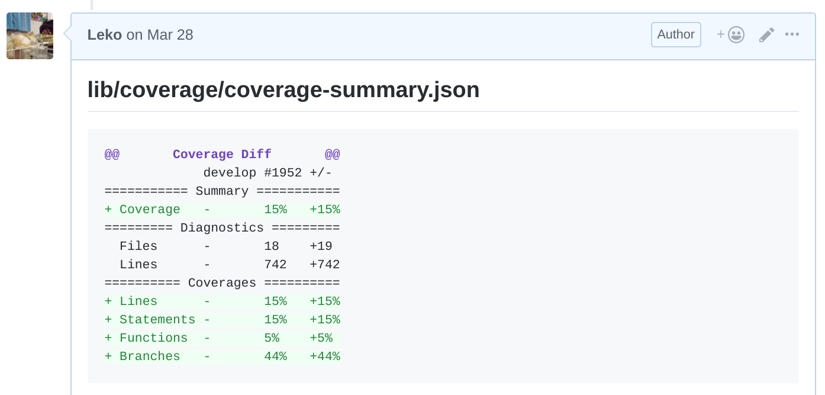Screen dimensions: 825x395
Task: Click the Diagnostics separator line
Action: click(x=222, y=228)
